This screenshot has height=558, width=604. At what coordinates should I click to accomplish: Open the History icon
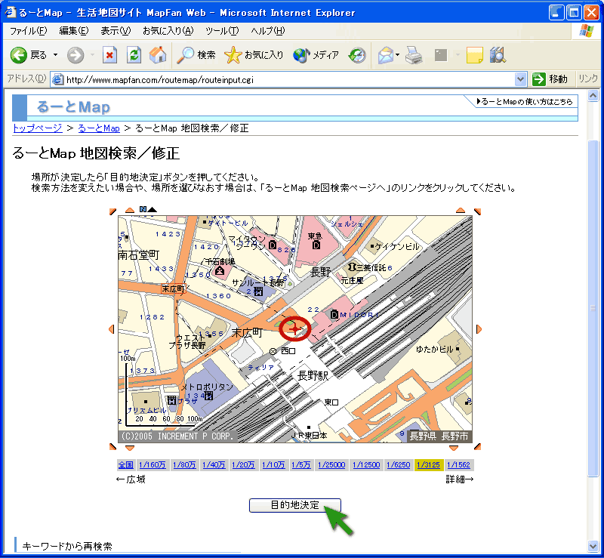point(357,55)
